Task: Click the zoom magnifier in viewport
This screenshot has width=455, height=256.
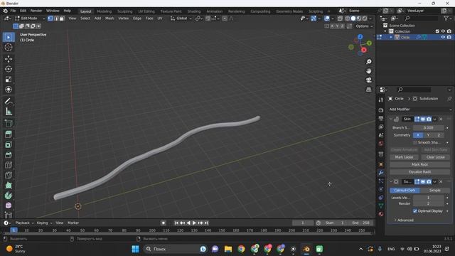Action: (368, 62)
